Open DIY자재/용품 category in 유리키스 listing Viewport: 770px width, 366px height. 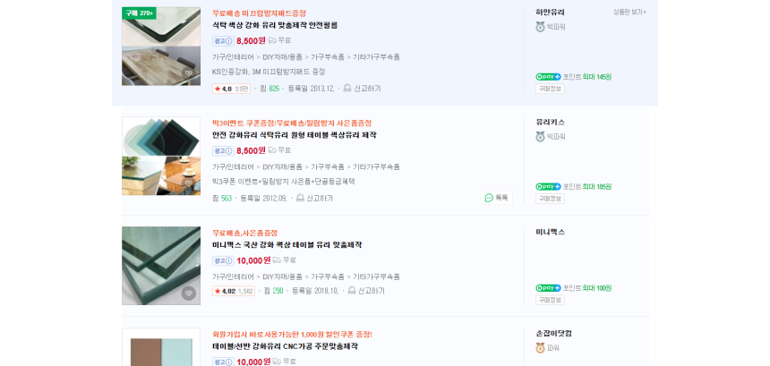[282, 166]
